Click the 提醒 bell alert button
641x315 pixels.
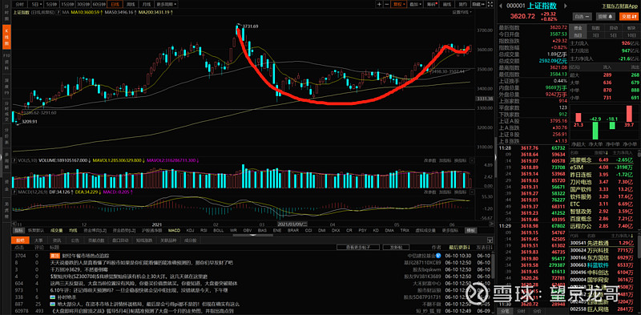point(607,17)
